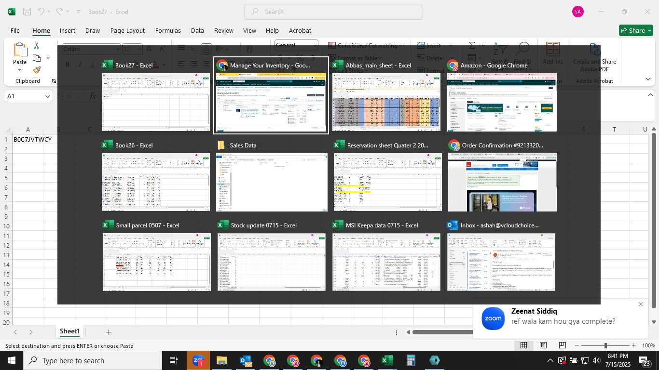Viewport: 659px width, 370px height.
Task: Open the Acrobat ribbon tab
Action: (300, 30)
